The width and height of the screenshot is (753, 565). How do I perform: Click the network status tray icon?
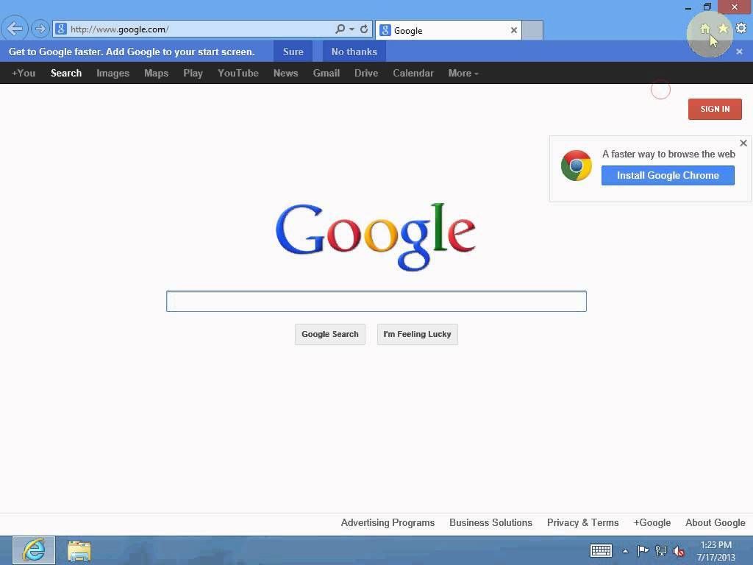pos(661,550)
